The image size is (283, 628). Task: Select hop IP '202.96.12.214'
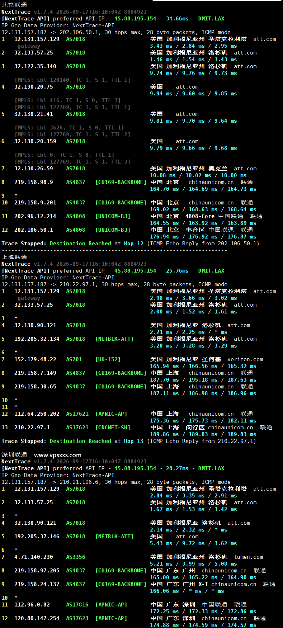35,216
